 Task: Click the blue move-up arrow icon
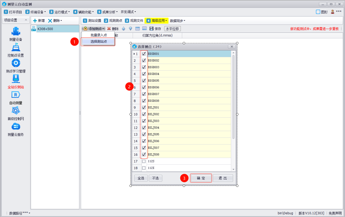[x=124, y=29]
